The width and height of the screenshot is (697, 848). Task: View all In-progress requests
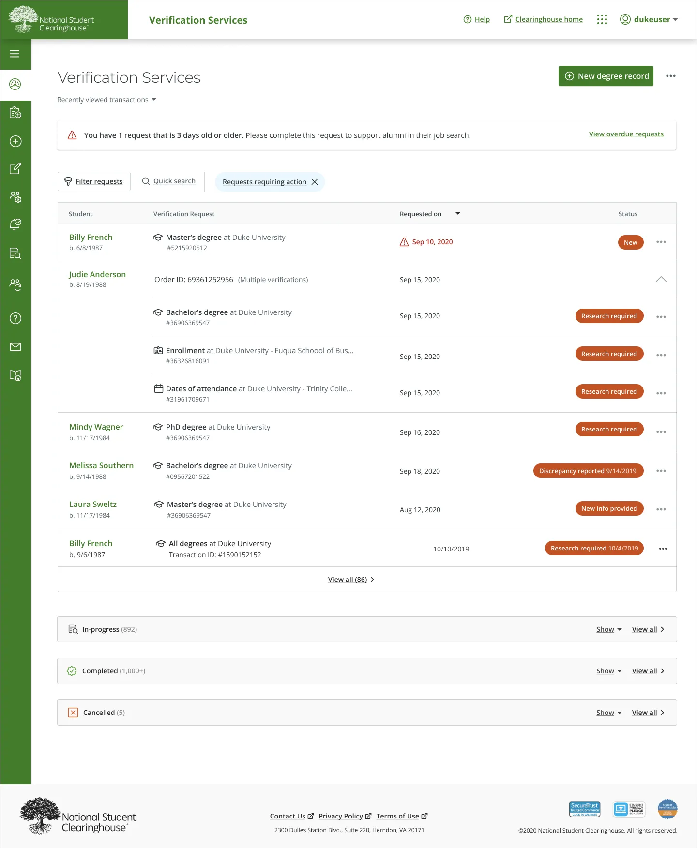click(x=648, y=629)
